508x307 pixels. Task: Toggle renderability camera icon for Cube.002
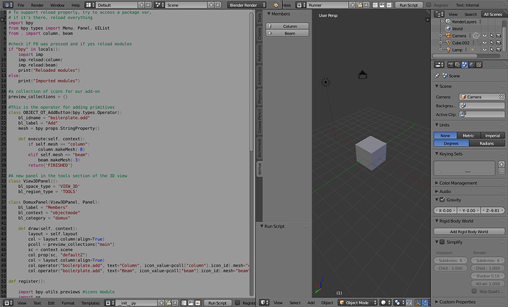click(498, 43)
